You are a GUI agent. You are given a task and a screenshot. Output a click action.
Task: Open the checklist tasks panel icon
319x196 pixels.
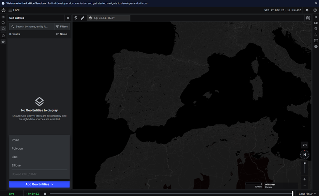pyautogui.click(x=316, y=35)
